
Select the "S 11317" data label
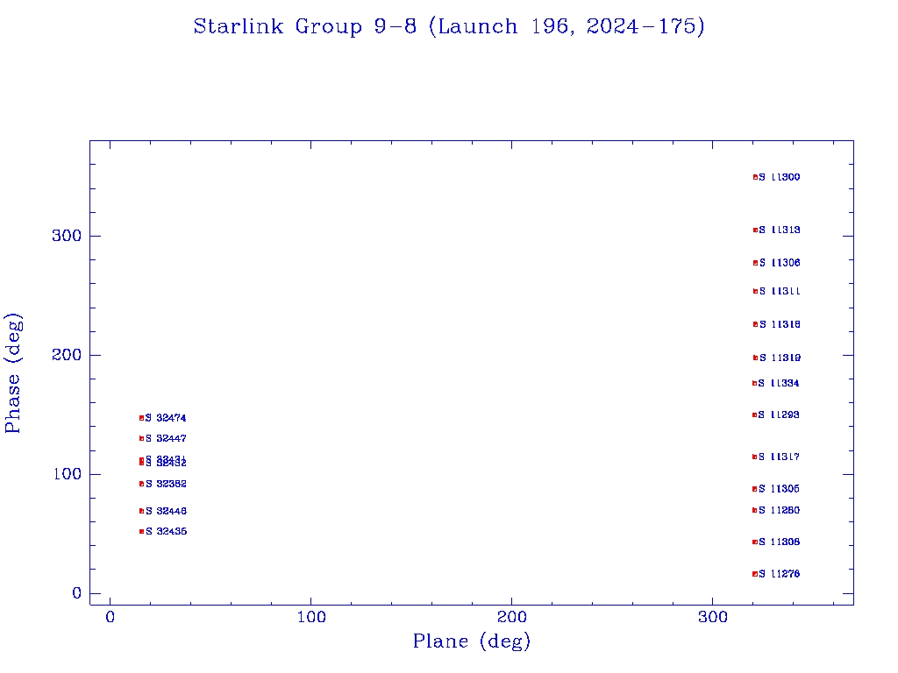coord(779,457)
